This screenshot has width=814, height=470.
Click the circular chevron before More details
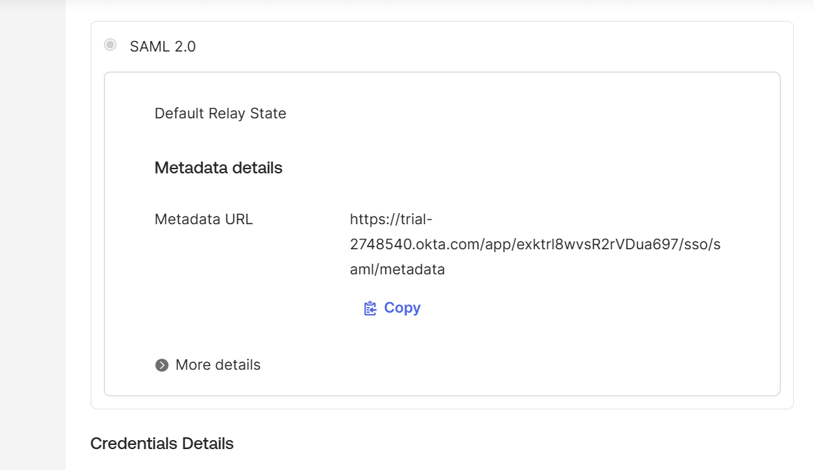tap(161, 364)
